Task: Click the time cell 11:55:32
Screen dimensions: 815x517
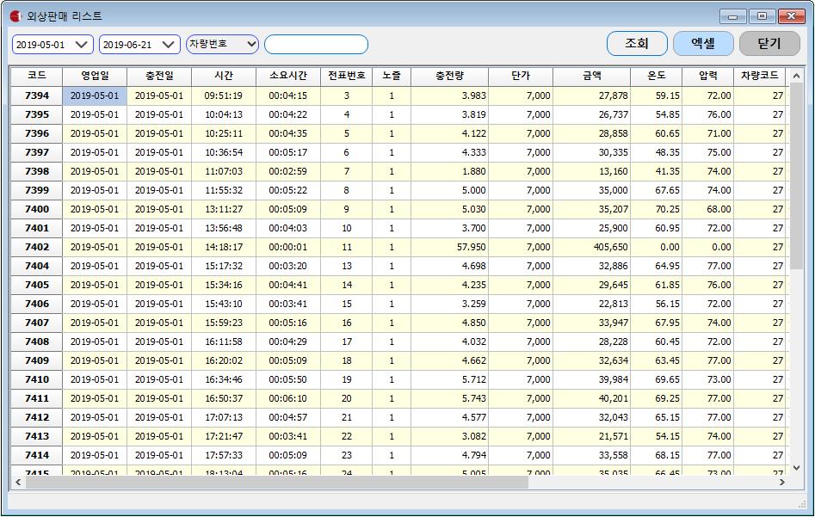Action: coord(224,190)
